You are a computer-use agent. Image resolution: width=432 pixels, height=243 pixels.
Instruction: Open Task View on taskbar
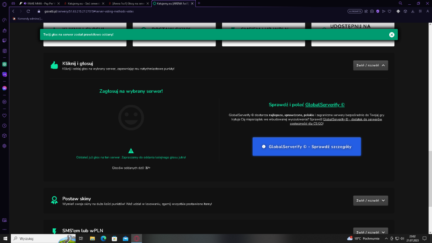(81, 239)
